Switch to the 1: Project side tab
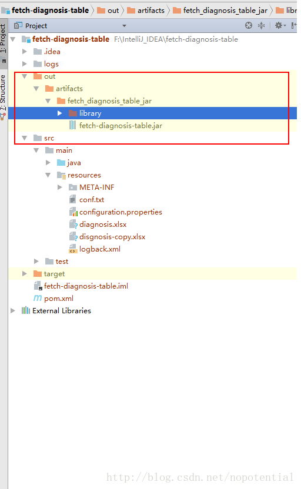This screenshot has width=301, height=489. (3, 38)
